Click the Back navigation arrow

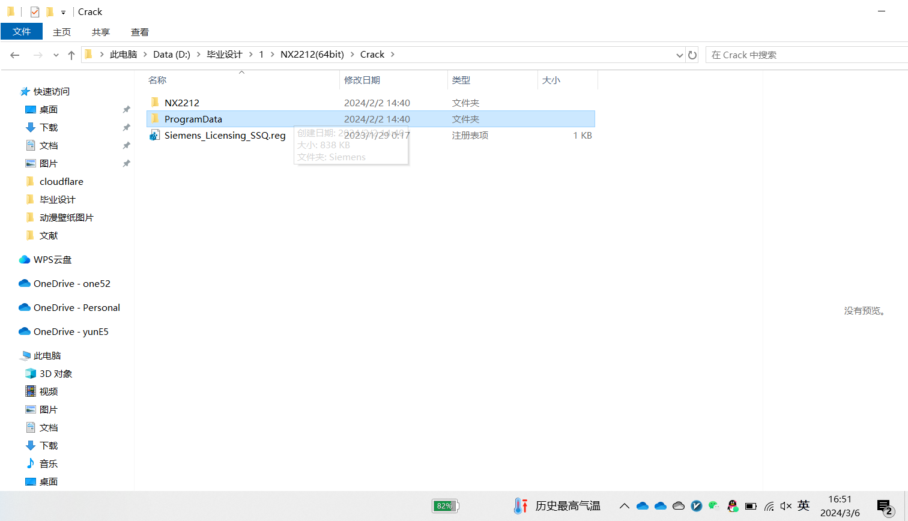point(15,55)
